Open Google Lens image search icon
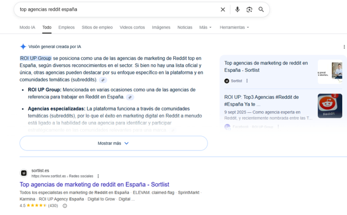Viewport: 347px width, 215px height. click(249, 10)
